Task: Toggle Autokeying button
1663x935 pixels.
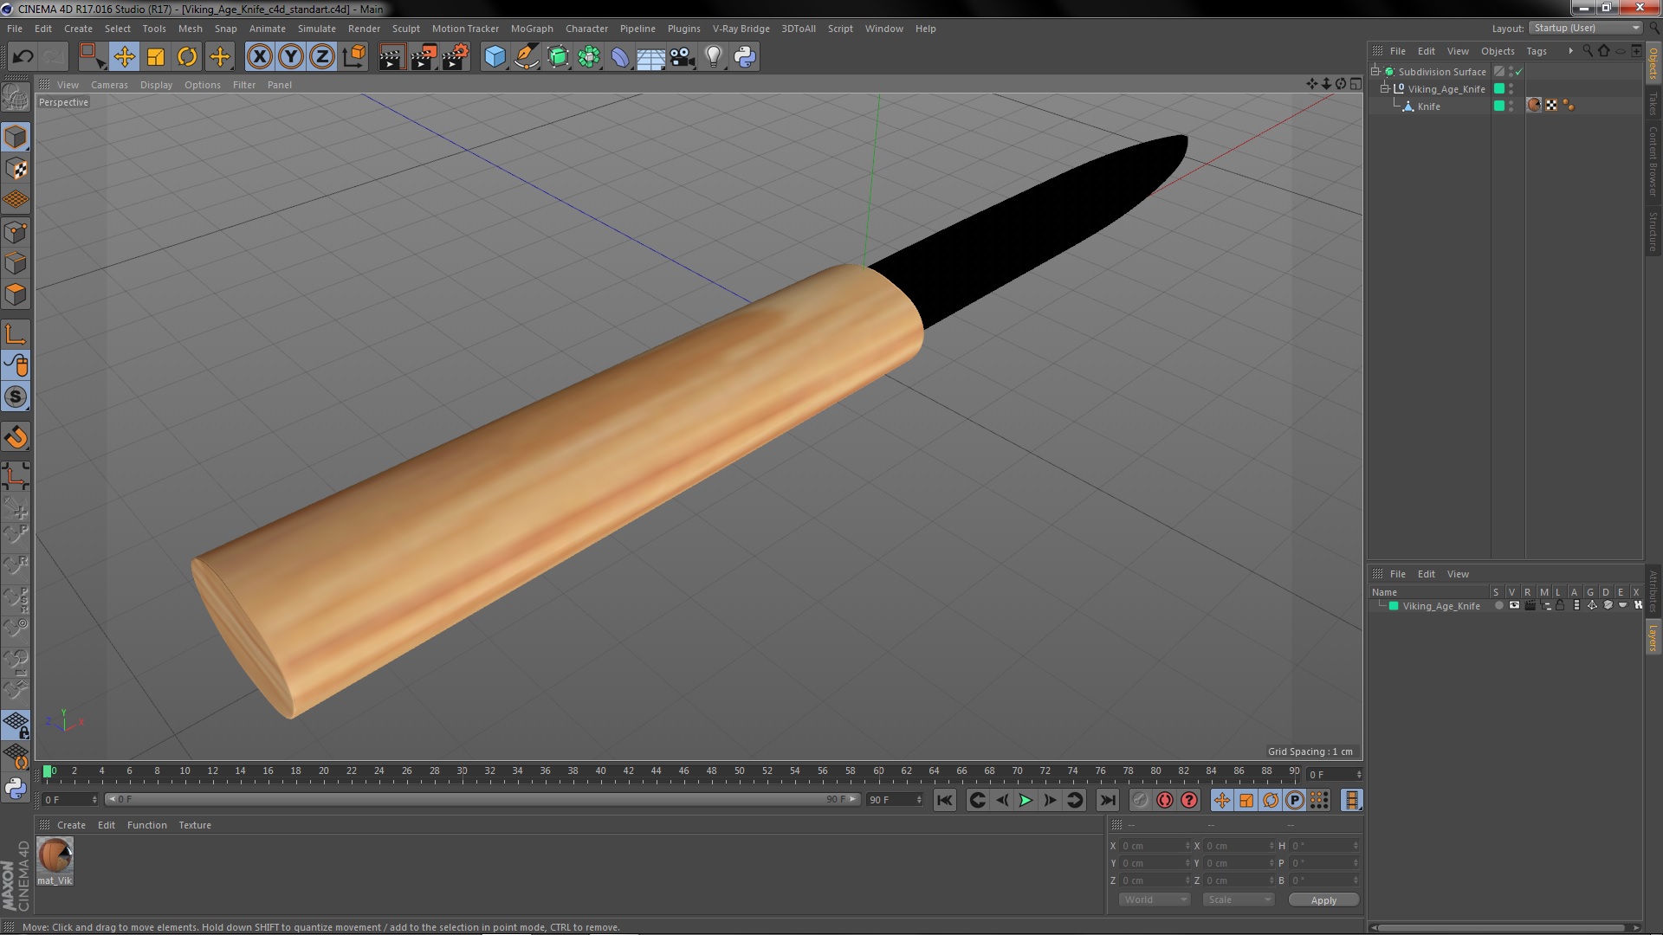Action: (x=1164, y=800)
